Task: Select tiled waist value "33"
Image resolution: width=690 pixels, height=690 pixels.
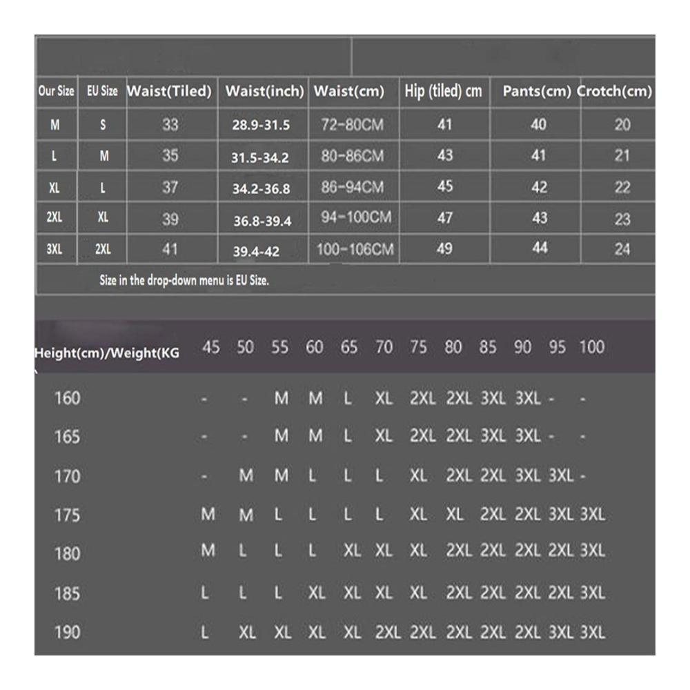Action: click(170, 125)
